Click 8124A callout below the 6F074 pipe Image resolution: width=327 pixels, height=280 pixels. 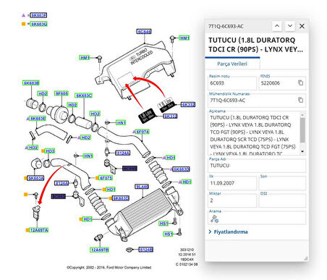(x=123, y=153)
